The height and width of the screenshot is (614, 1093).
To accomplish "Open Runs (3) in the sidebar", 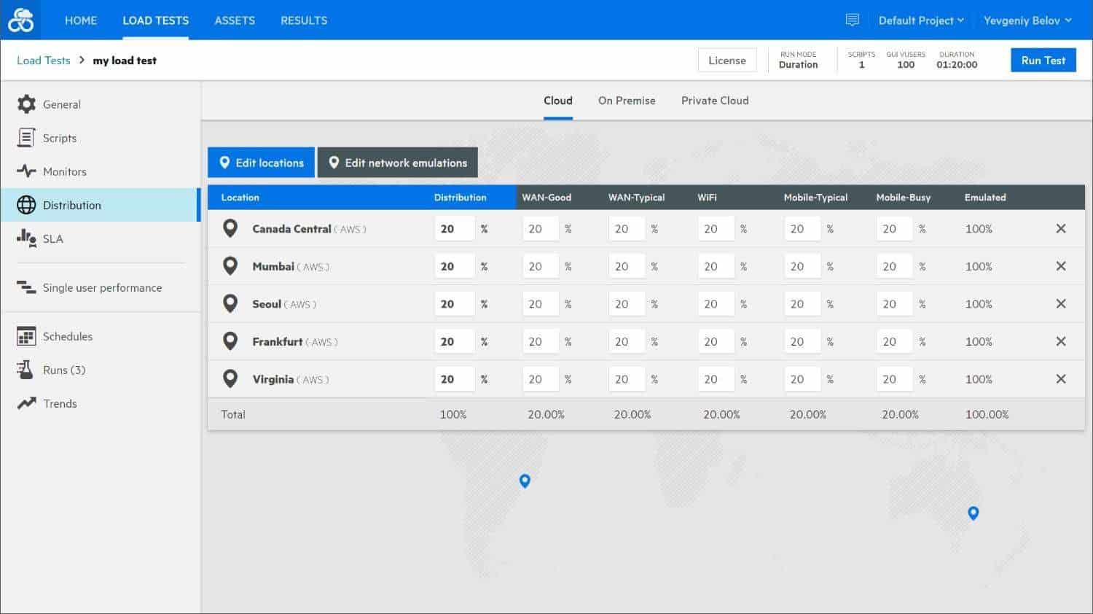I will pyautogui.click(x=101, y=370).
